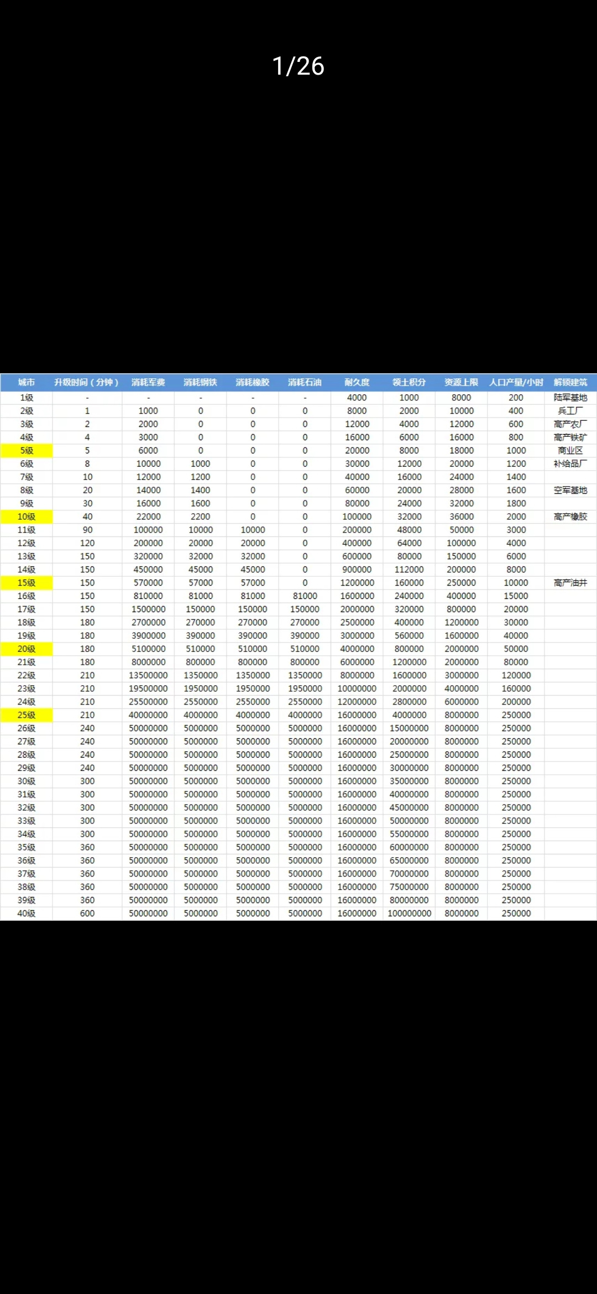The height and width of the screenshot is (1294, 597).
Task: Select the 陆军基地 unlock building cell
Action: pyautogui.click(x=570, y=398)
